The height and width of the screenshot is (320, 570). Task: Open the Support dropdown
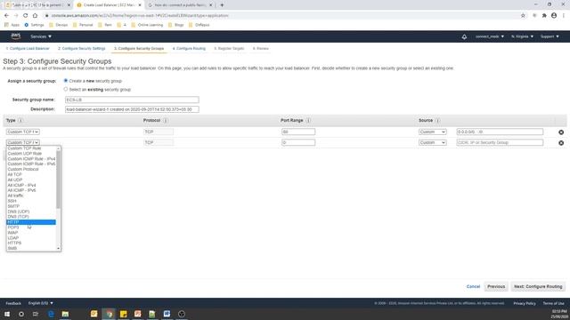pyautogui.click(x=550, y=36)
